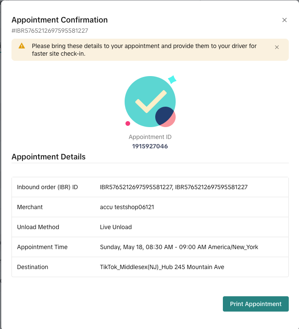Click the warning triangle icon
The image size is (299, 329).
pos(21,46)
